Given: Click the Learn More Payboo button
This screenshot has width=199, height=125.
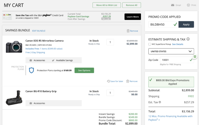Looking at the screenshot, I should [132, 17].
